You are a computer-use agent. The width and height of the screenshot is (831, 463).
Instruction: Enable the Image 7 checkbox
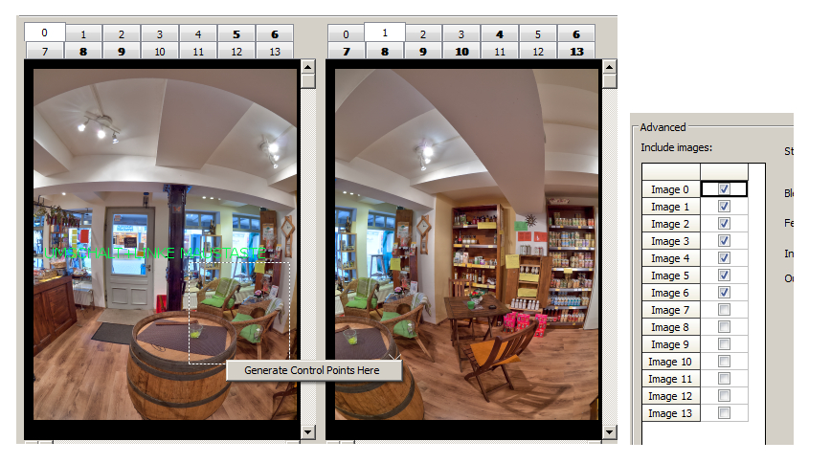pyautogui.click(x=724, y=310)
